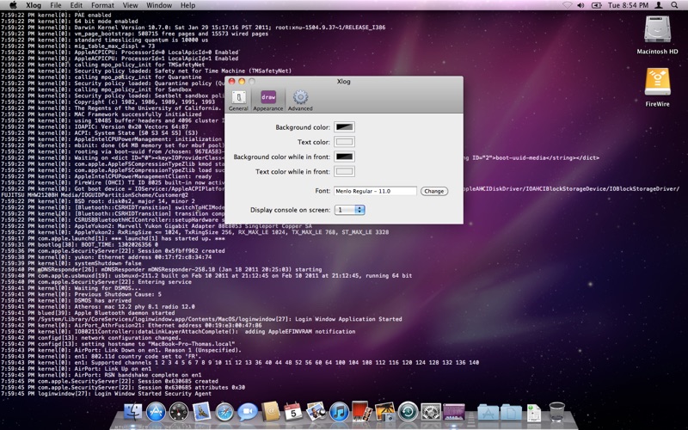This screenshot has height=430, width=688.
Task: Change Background color while in front swatch
Action: click(345, 157)
